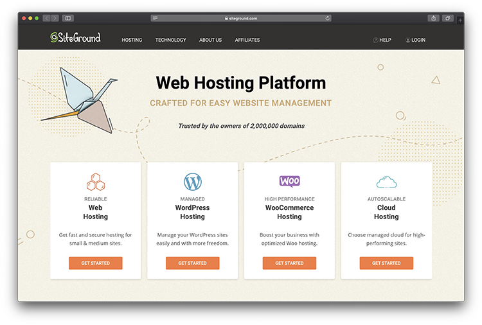Open the Hosting menu
This screenshot has width=482, height=325.
tap(132, 40)
